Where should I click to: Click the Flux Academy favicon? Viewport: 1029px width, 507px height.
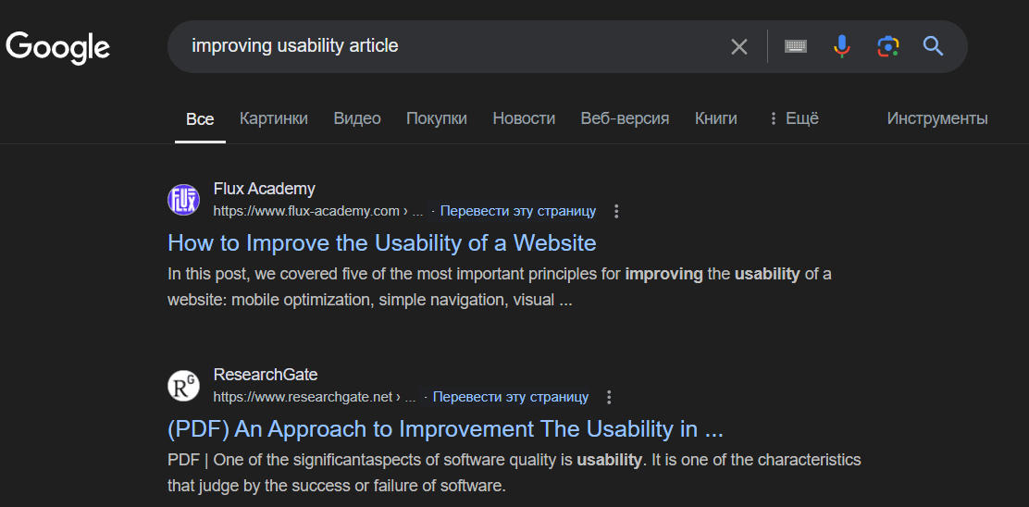[183, 200]
